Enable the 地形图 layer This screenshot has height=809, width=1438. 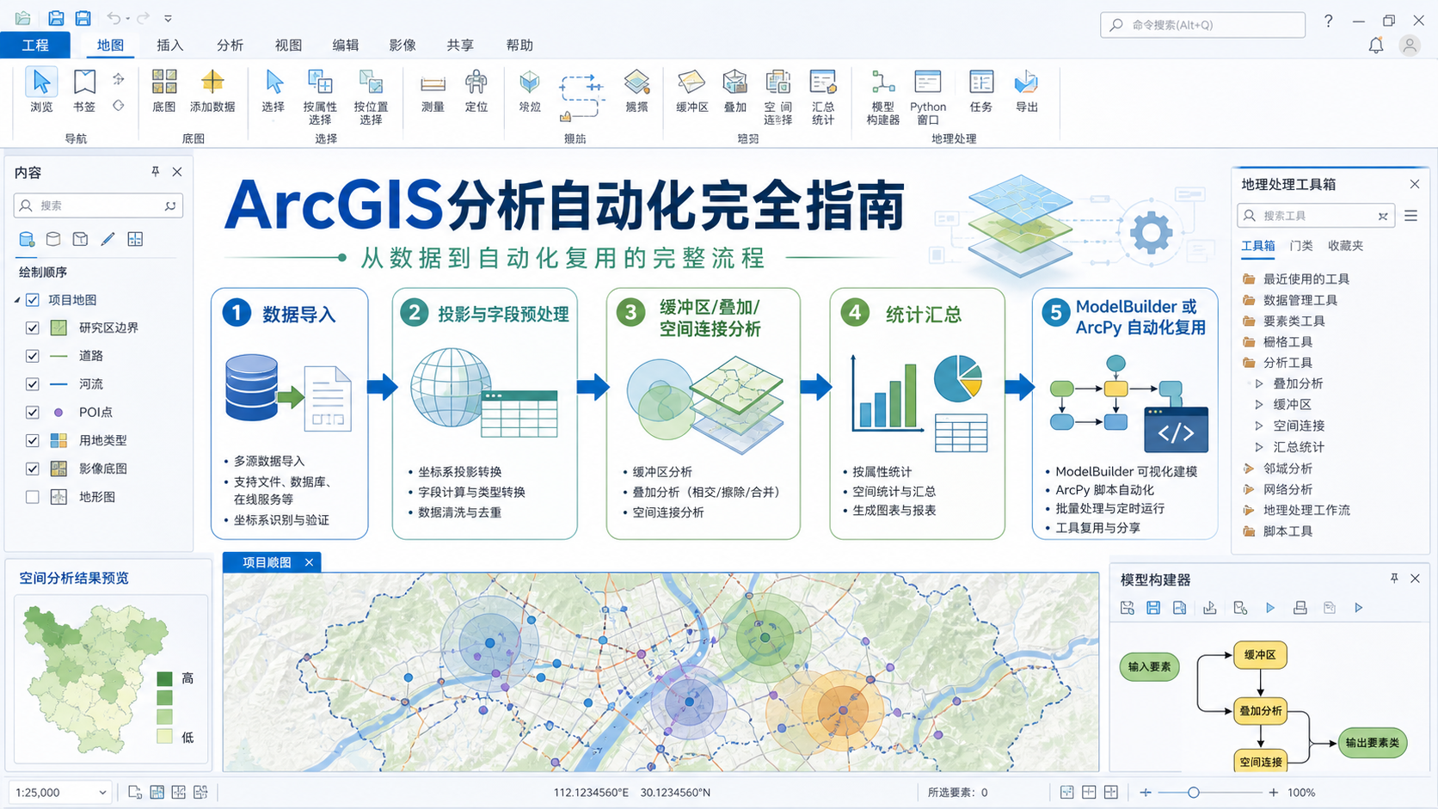point(33,497)
